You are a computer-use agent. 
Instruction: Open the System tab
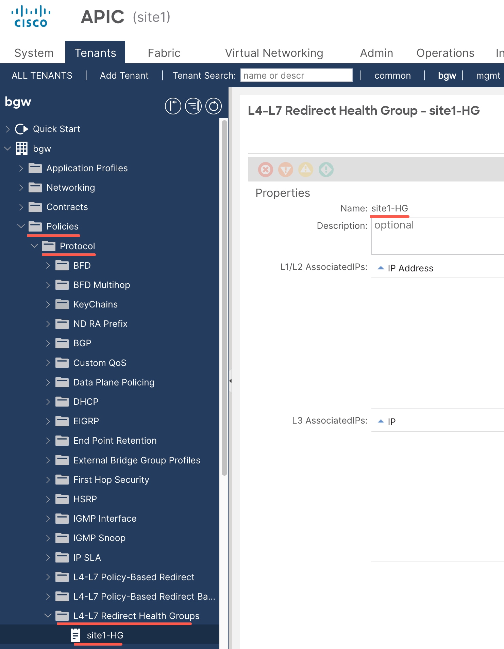pos(34,53)
